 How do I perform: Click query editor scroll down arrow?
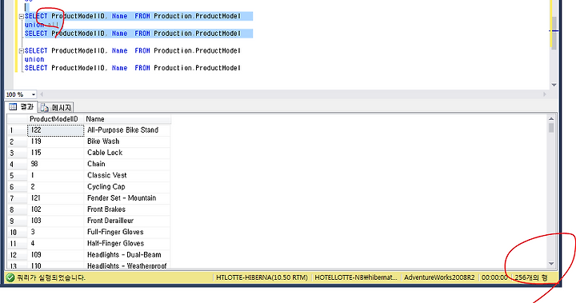[x=554, y=85]
